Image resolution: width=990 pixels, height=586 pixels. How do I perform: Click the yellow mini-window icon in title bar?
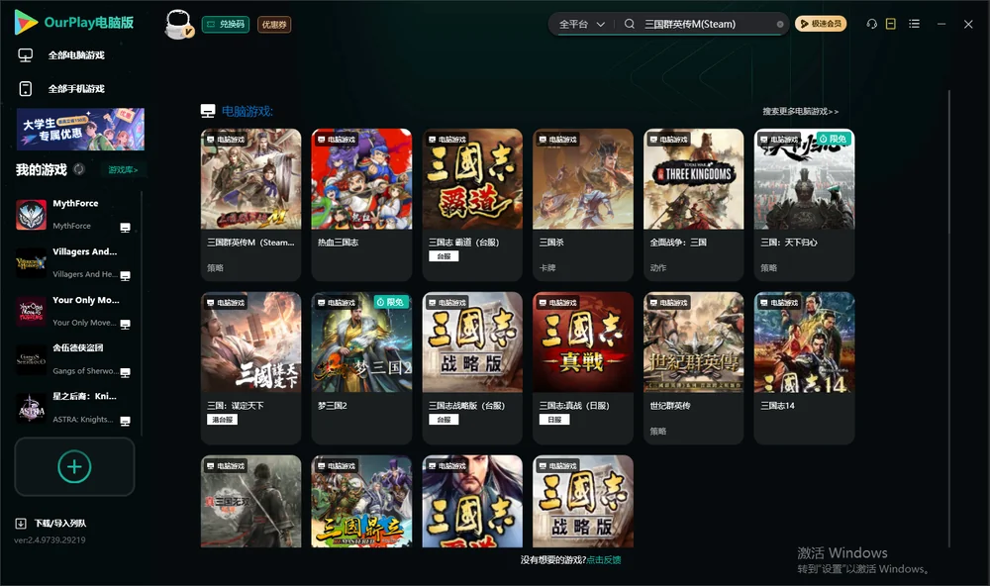coord(891,24)
